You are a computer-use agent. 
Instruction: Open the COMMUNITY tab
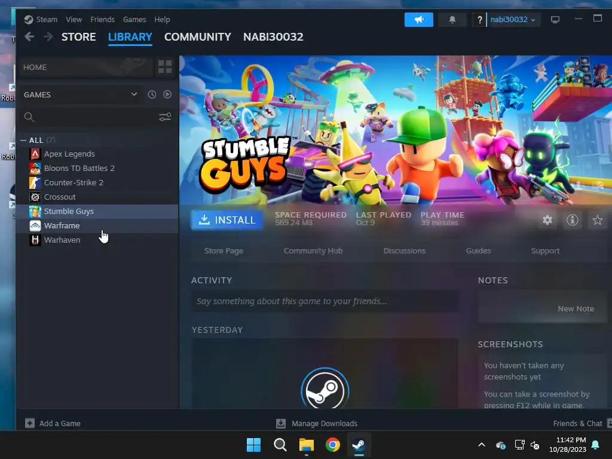click(x=197, y=36)
